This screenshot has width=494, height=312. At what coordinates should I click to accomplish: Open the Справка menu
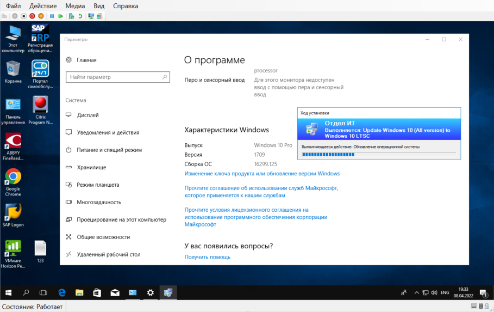pyautogui.click(x=126, y=5)
